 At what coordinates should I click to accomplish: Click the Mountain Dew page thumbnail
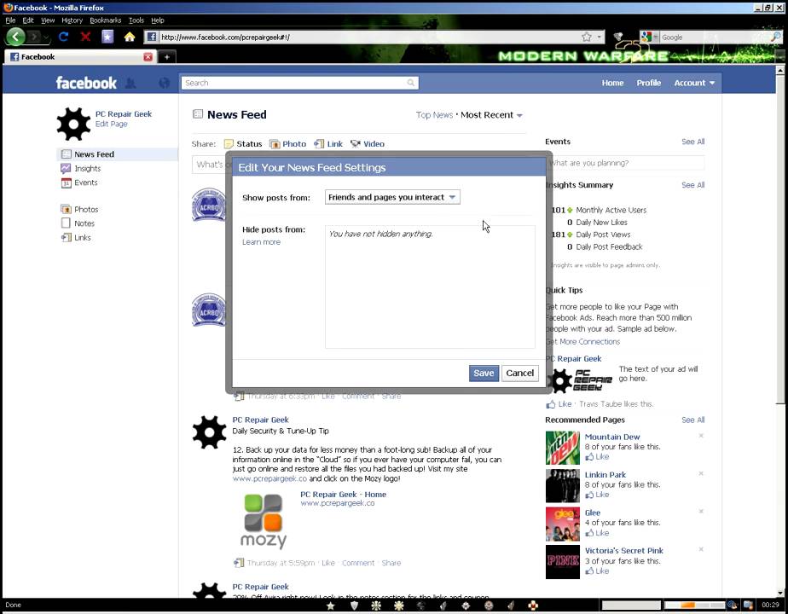point(562,448)
